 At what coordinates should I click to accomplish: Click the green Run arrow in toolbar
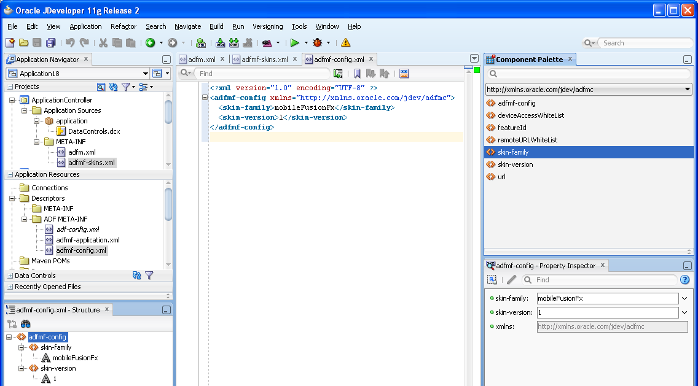pos(295,43)
